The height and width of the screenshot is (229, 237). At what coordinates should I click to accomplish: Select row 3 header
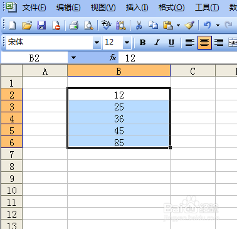pos(12,107)
